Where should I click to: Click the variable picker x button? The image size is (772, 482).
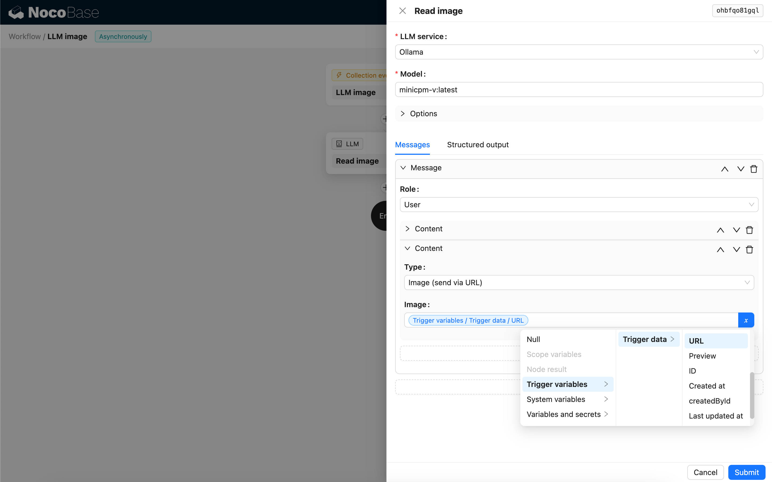[746, 320]
